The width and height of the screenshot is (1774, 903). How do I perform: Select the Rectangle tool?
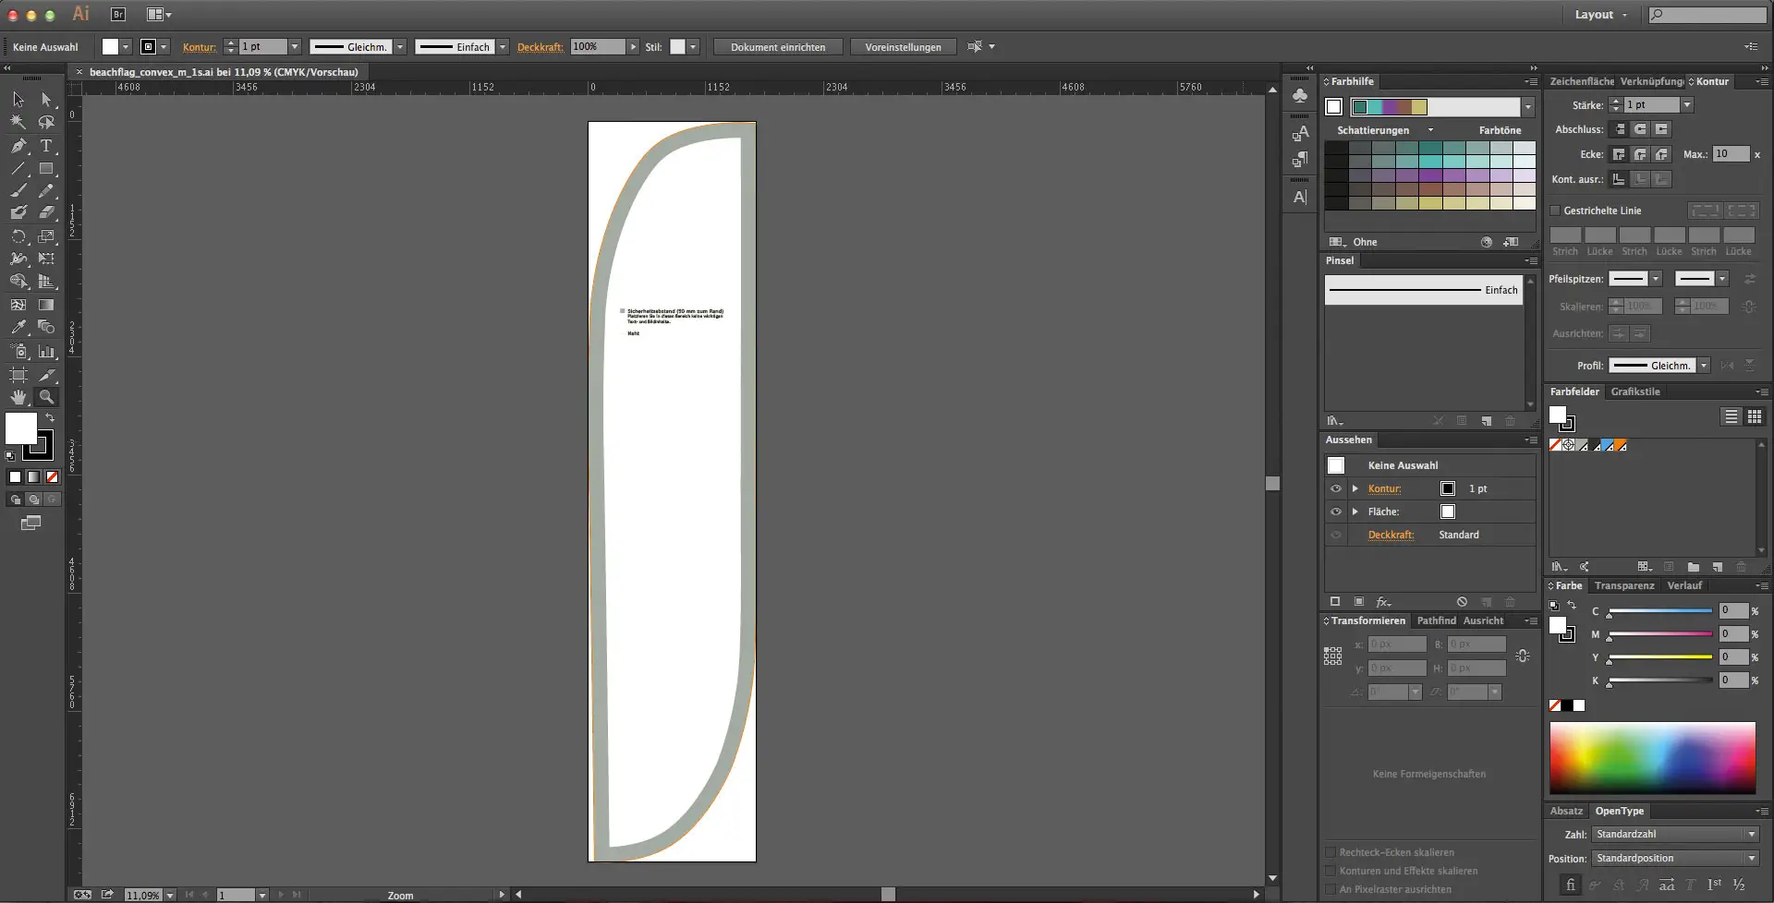click(46, 169)
